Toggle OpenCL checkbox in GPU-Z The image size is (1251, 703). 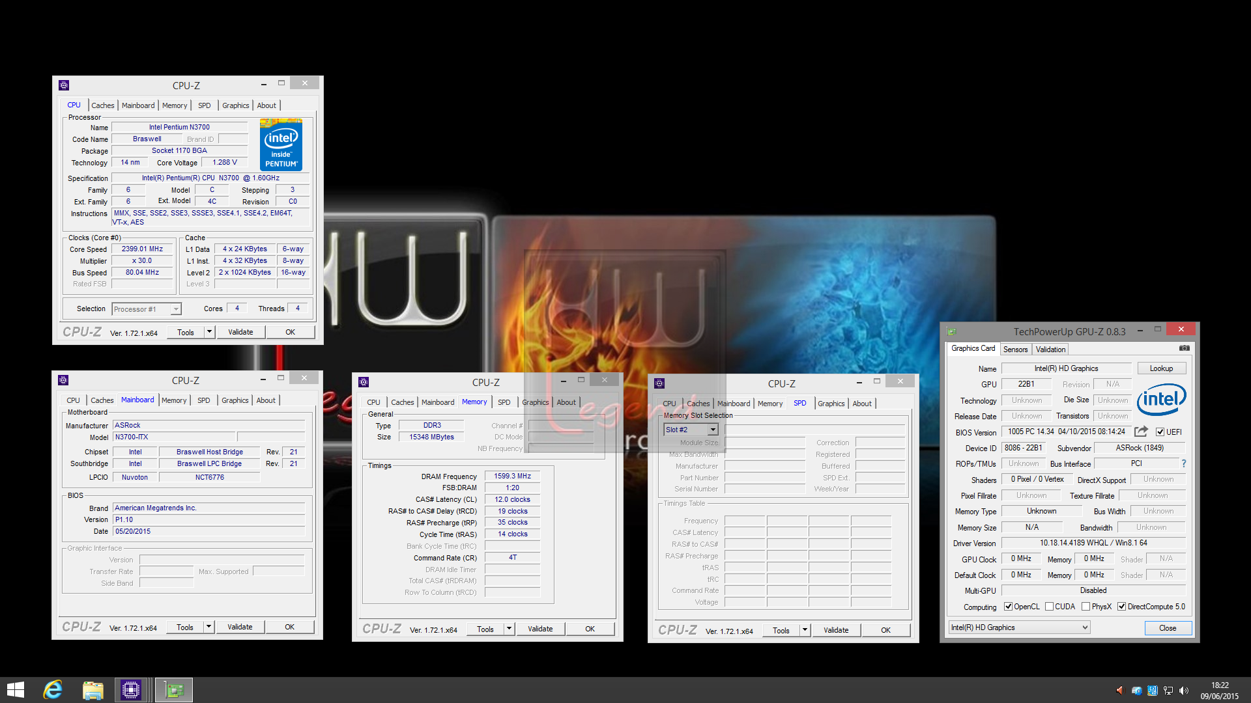pyautogui.click(x=1009, y=607)
